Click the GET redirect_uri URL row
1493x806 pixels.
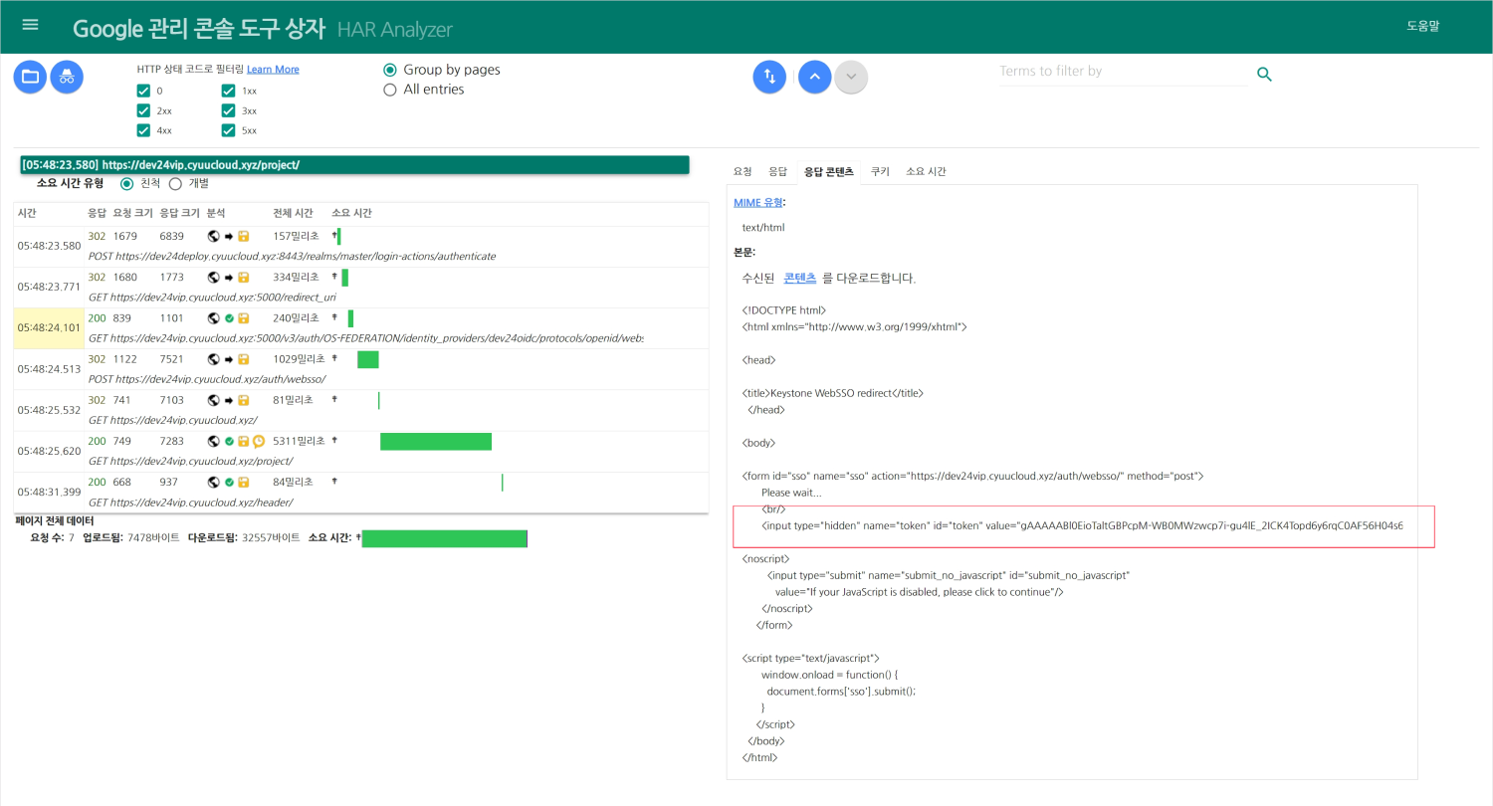click(212, 297)
